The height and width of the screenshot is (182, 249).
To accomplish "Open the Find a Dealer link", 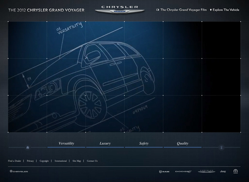I will tap(15, 161).
